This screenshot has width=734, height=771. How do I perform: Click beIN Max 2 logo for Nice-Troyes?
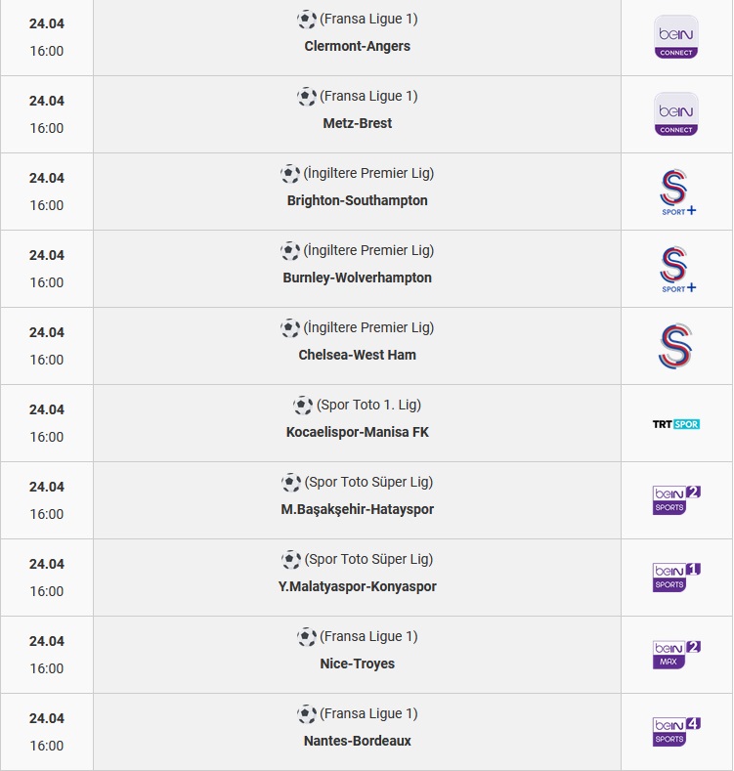click(676, 655)
